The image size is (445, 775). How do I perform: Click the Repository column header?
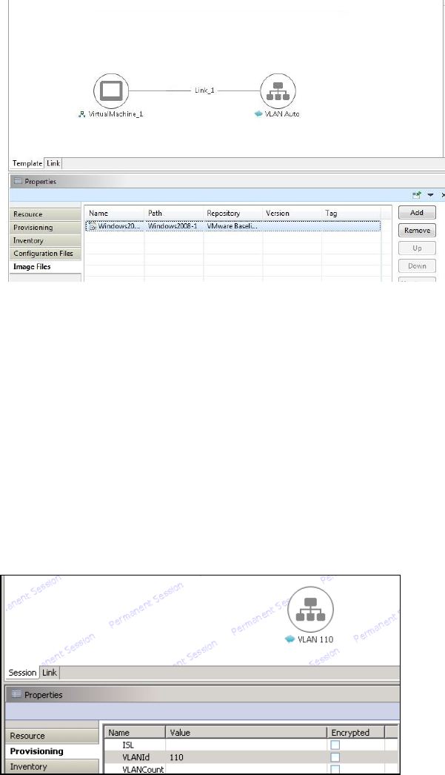tap(232, 213)
